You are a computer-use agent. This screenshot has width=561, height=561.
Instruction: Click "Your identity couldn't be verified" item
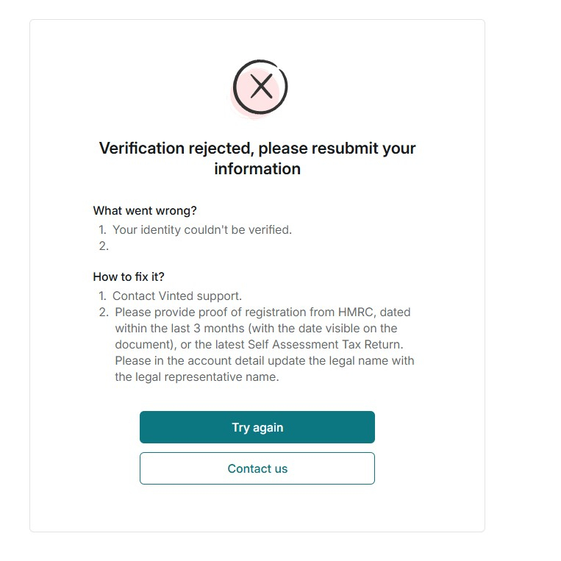[201, 229]
